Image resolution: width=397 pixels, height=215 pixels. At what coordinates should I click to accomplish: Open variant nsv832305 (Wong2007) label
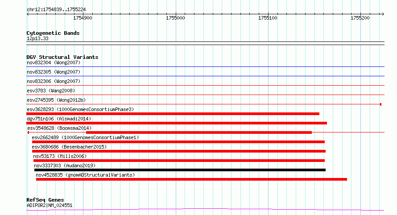point(54,72)
